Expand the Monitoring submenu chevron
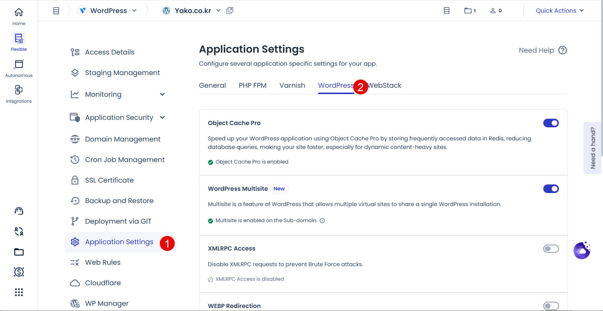This screenshot has height=311, width=603. [162, 94]
